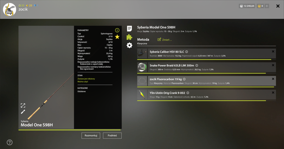This screenshot has width=284, height=149.
Task: Show info for Snake Power Braid line
Action: 197,66
